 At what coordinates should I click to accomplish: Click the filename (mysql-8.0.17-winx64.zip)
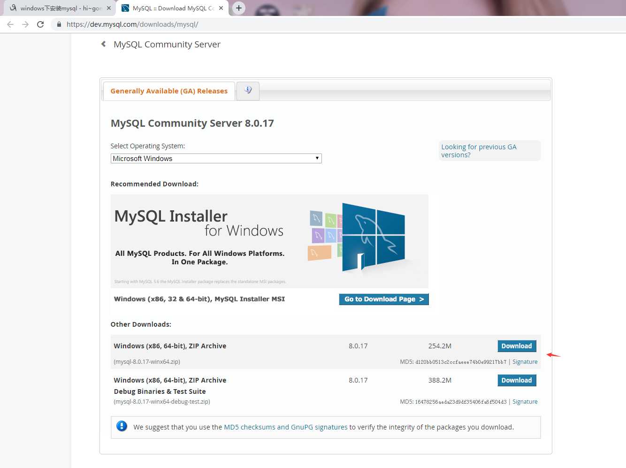[147, 362]
